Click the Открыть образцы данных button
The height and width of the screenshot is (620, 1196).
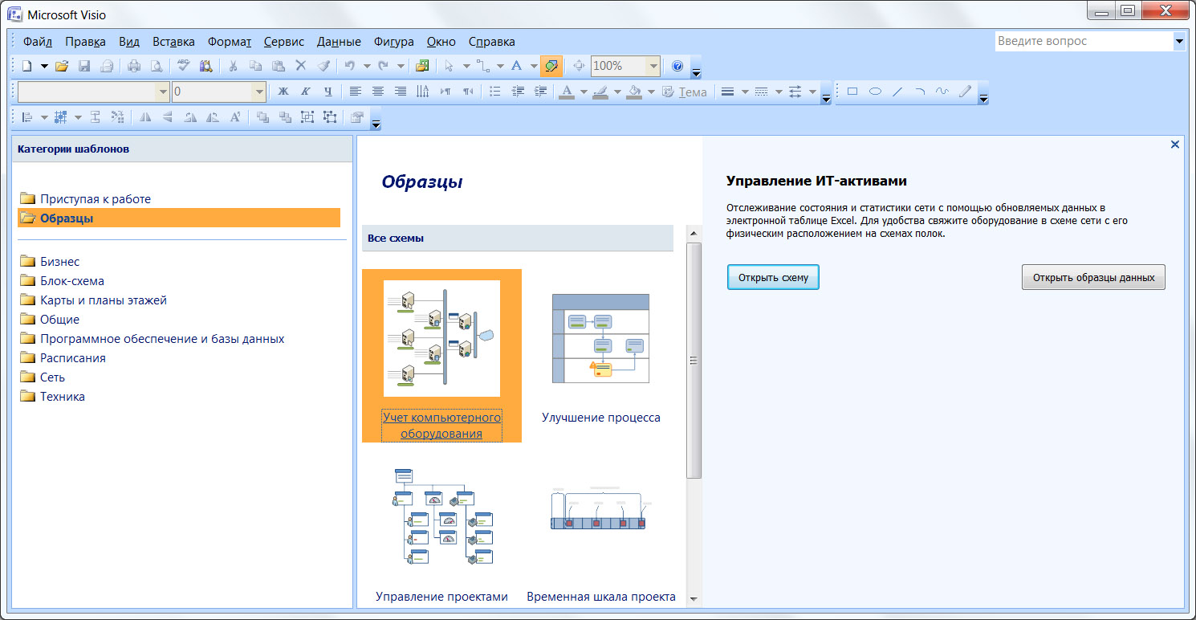coord(1093,277)
